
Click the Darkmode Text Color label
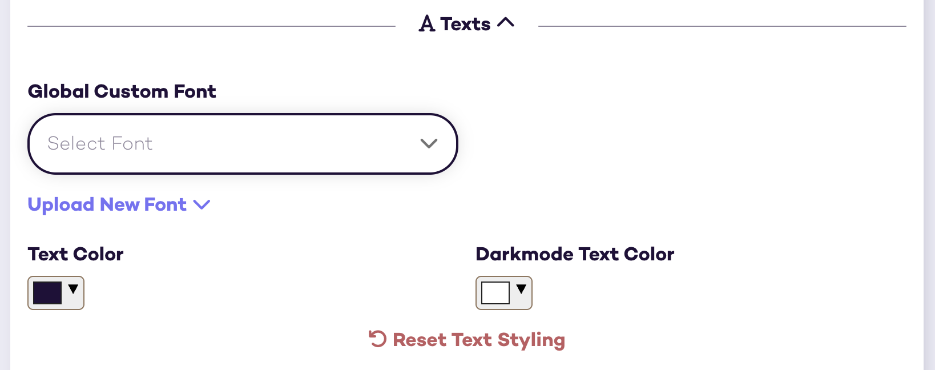[575, 254]
